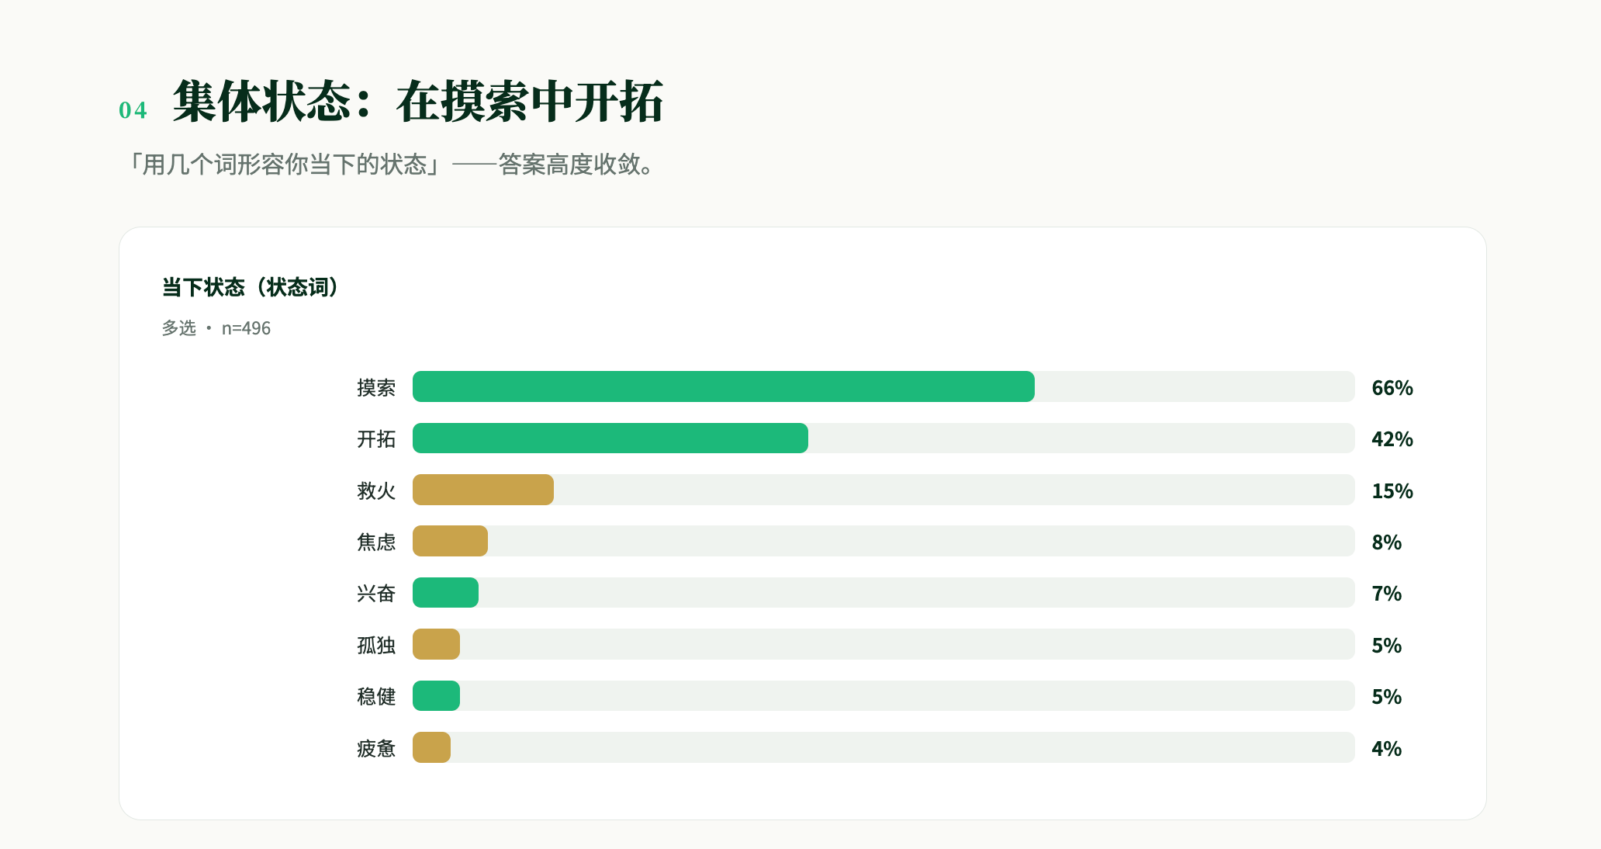Click the chart heading 当下状态（状态词）

(x=251, y=287)
